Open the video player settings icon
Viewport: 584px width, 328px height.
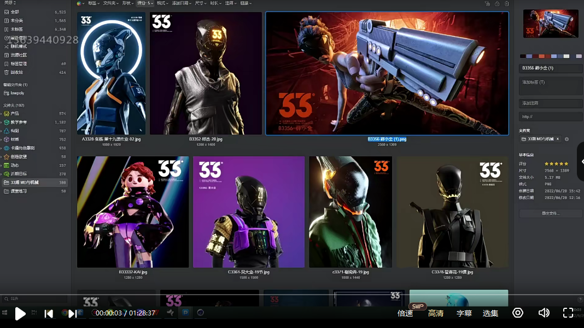(x=517, y=313)
